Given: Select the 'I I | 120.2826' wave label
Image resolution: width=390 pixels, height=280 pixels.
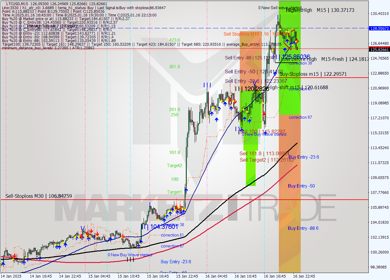Looking at the screenshot, I should (252, 89).
